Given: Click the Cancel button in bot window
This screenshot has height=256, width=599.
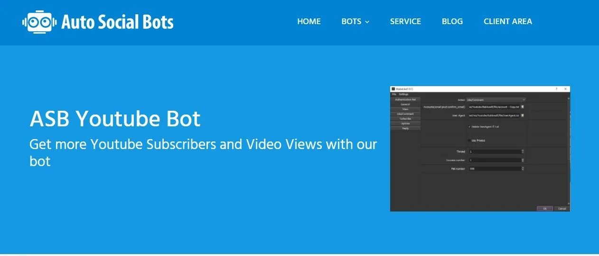Looking at the screenshot, I should click(x=562, y=209).
